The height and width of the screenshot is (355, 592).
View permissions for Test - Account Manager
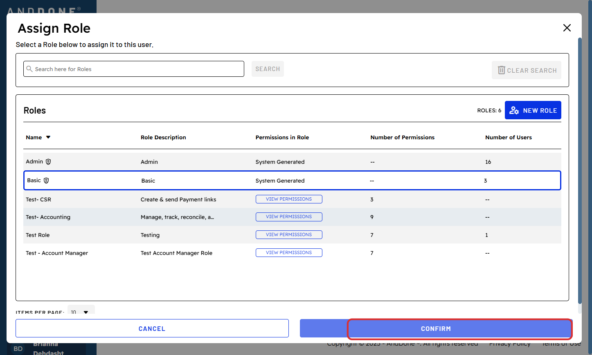click(x=289, y=252)
